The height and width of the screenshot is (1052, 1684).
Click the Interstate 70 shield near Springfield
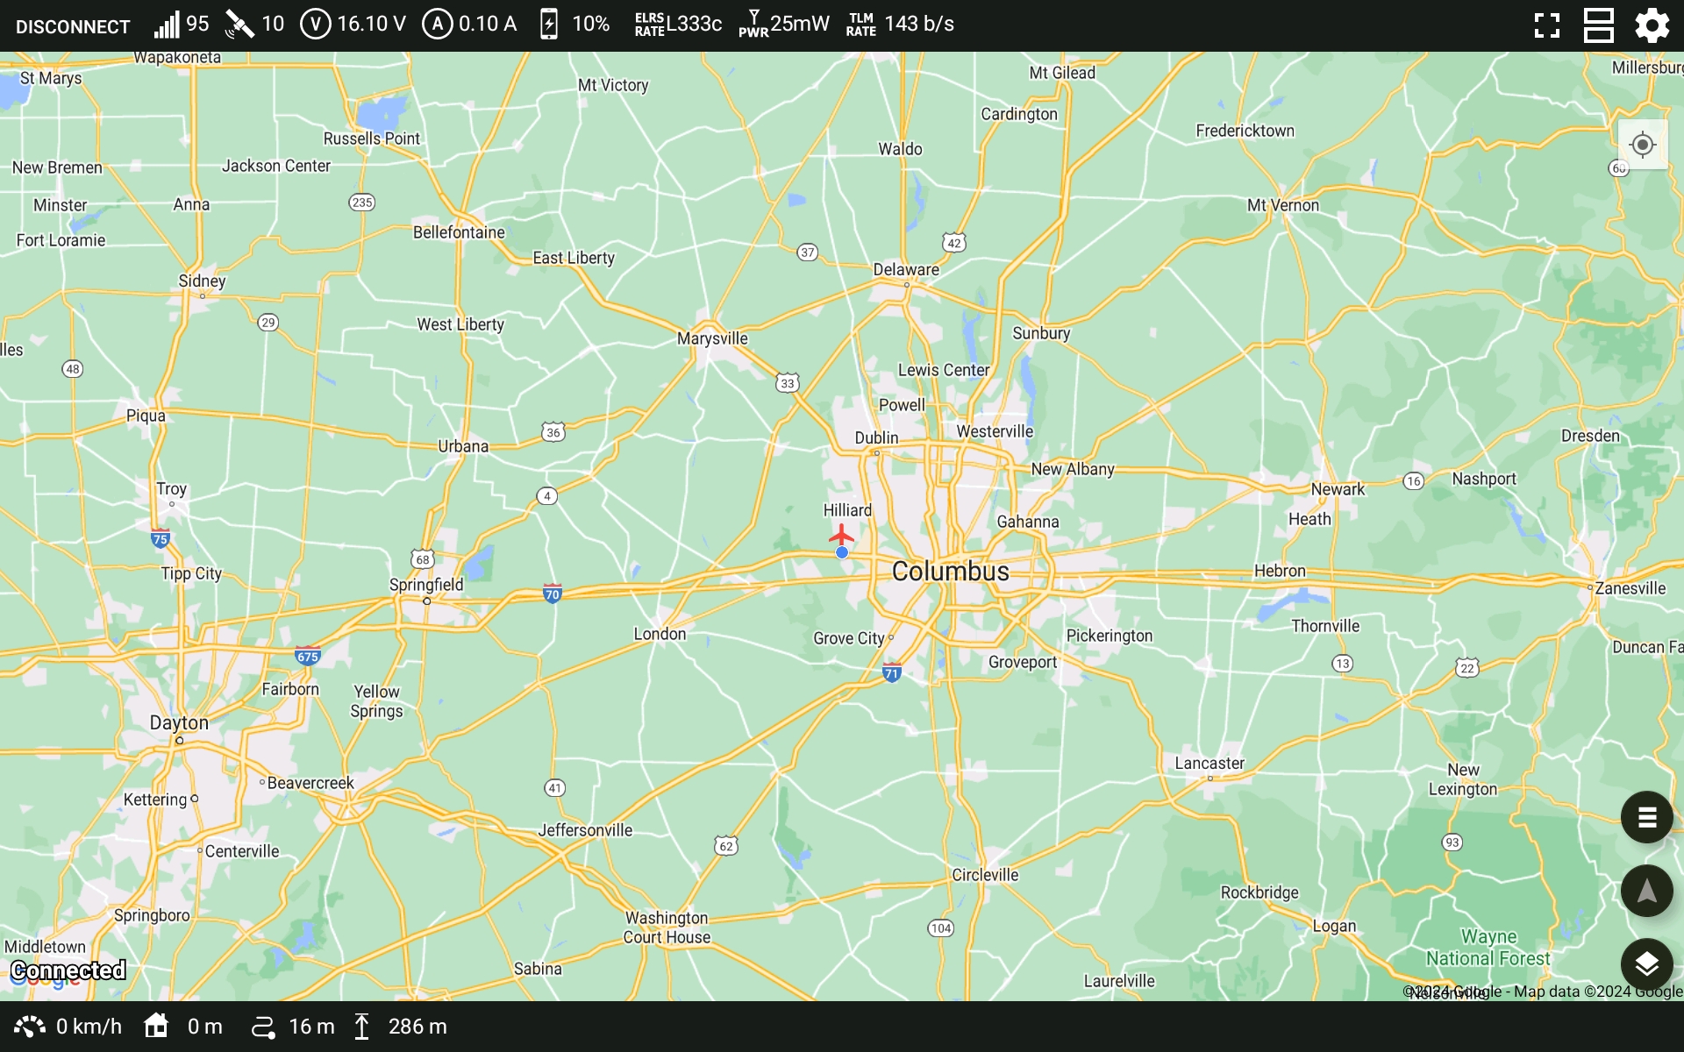click(552, 594)
